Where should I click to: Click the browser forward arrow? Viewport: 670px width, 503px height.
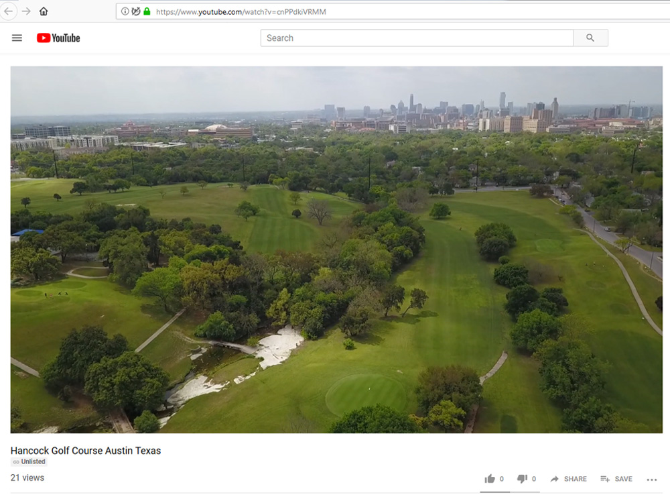click(x=26, y=11)
